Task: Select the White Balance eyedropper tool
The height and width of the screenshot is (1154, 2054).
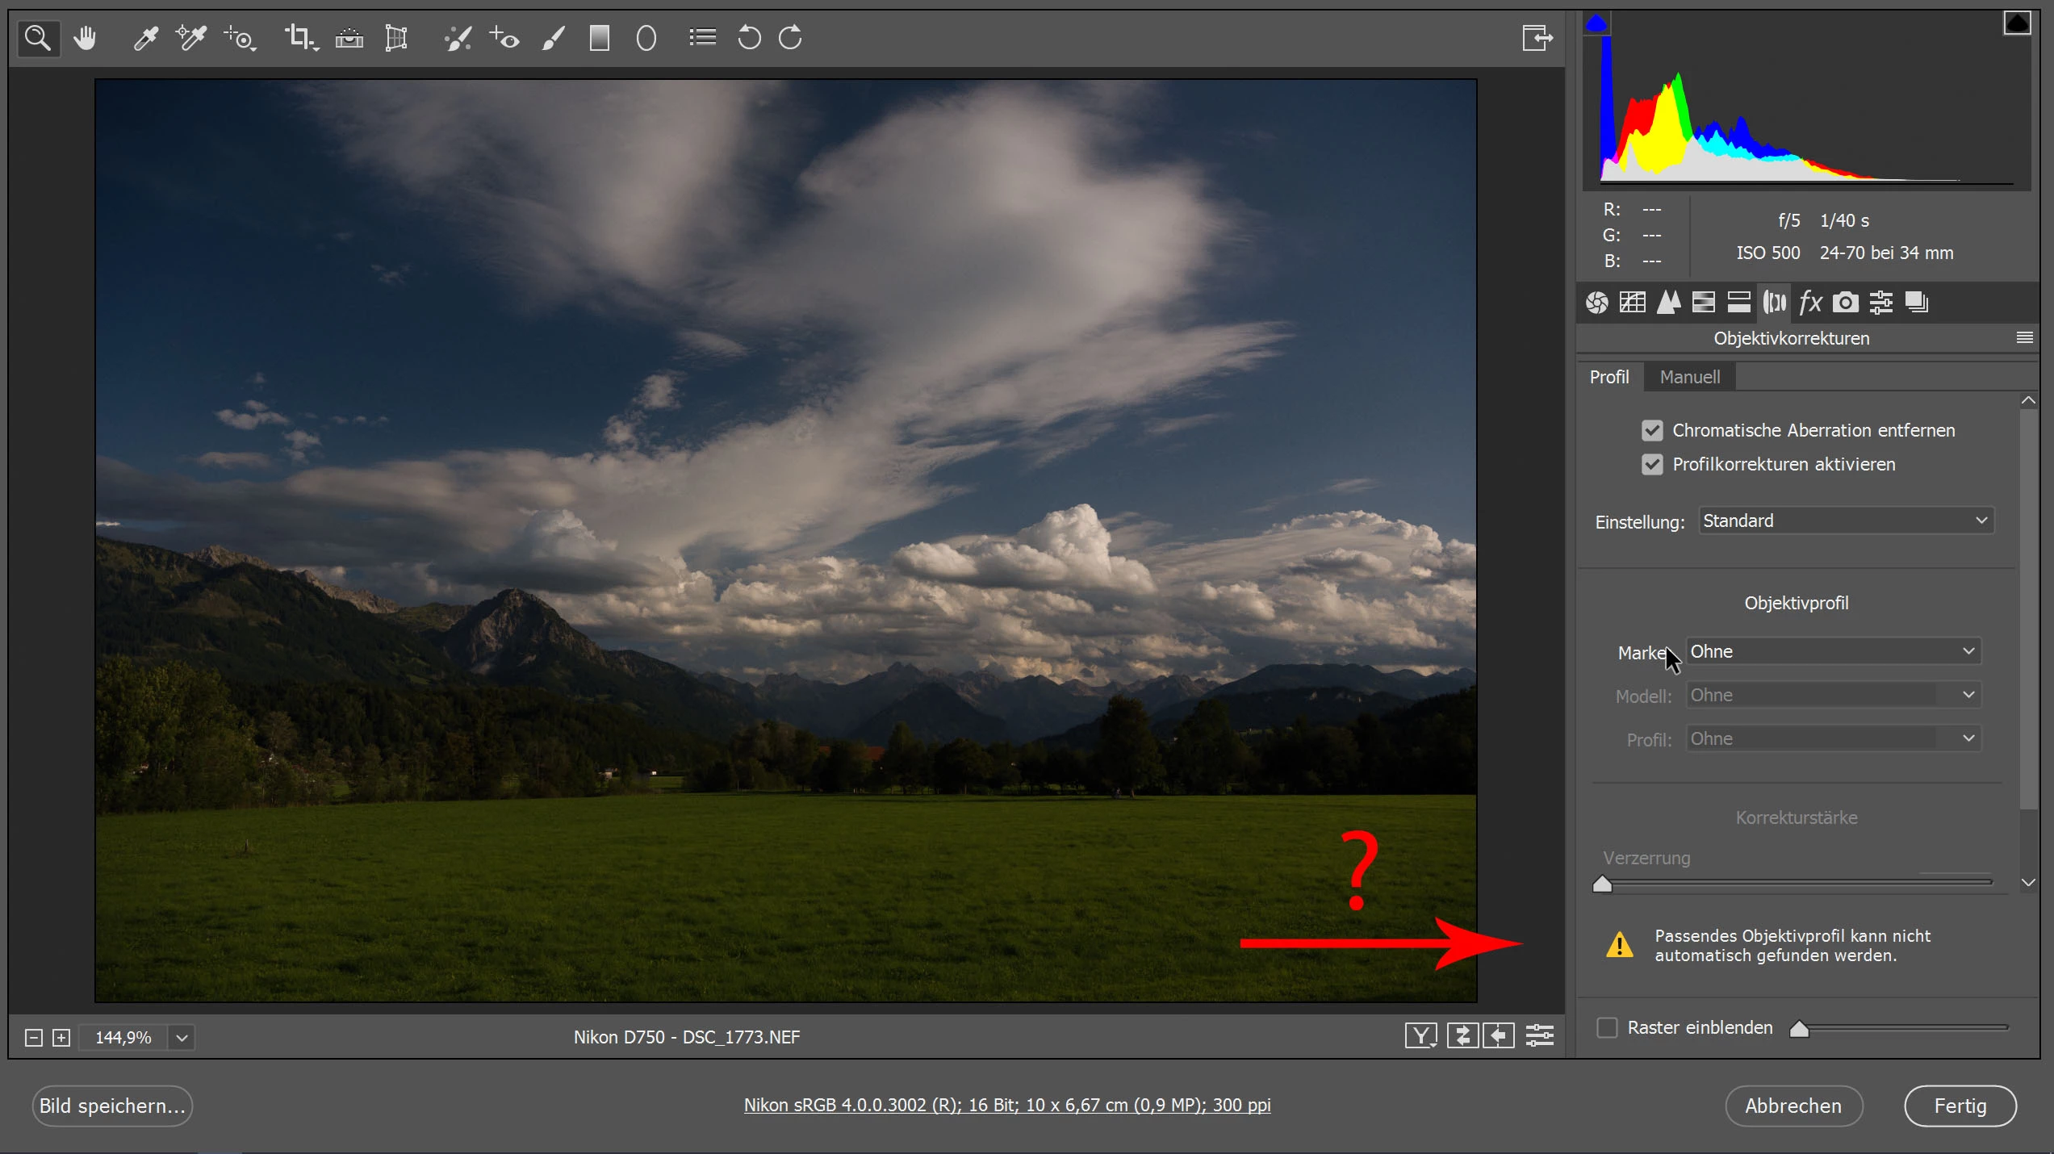Action: coord(146,38)
